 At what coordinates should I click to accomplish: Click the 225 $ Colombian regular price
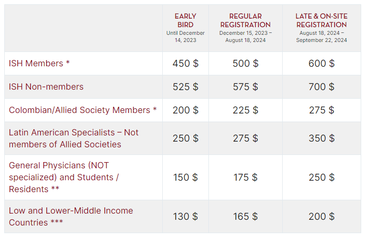pyautogui.click(x=246, y=110)
